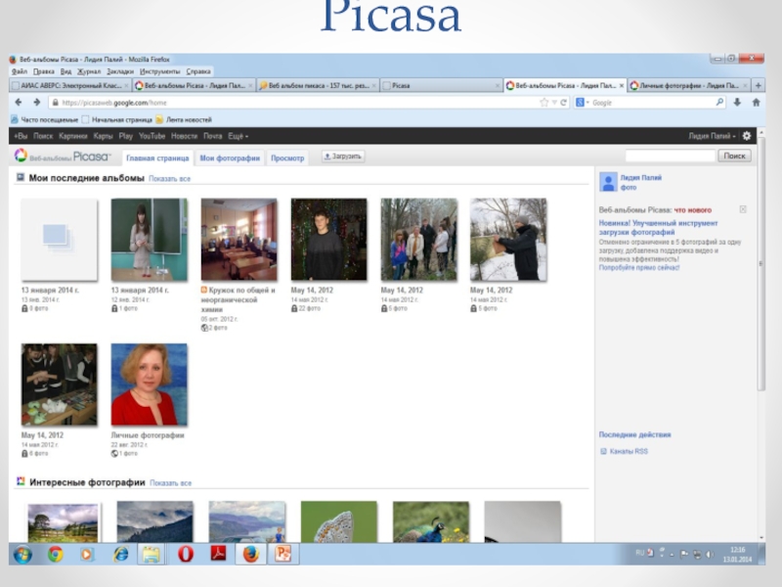Click the Поиск search button
The image size is (782, 587).
(x=734, y=156)
